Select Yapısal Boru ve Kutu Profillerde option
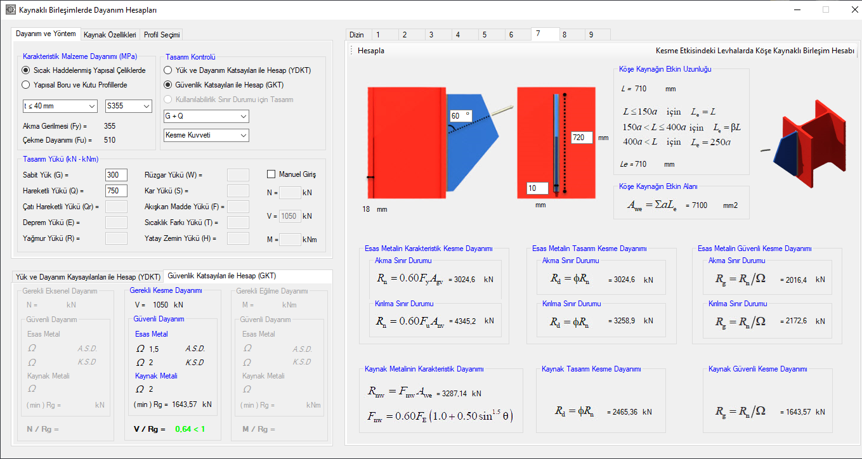Screen dimensions: 862x459 75,84
